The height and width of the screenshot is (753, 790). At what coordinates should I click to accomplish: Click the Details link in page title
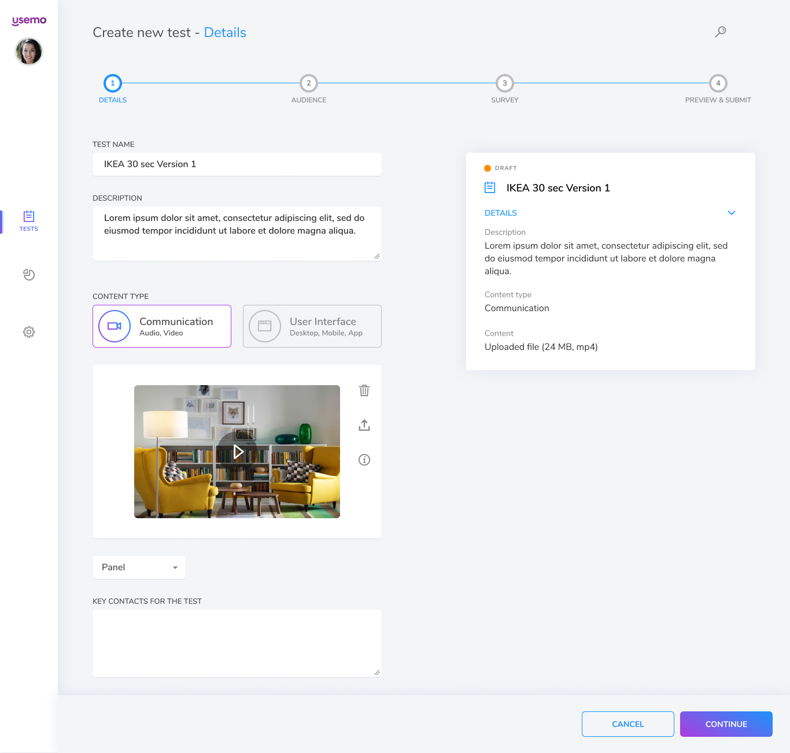click(x=225, y=32)
